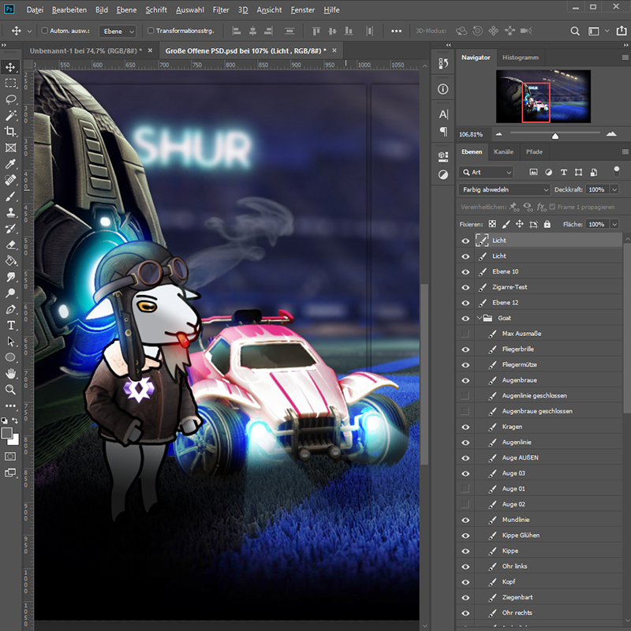Select the Eyedropper tool
Image resolution: width=631 pixels, height=631 pixels.
10,164
